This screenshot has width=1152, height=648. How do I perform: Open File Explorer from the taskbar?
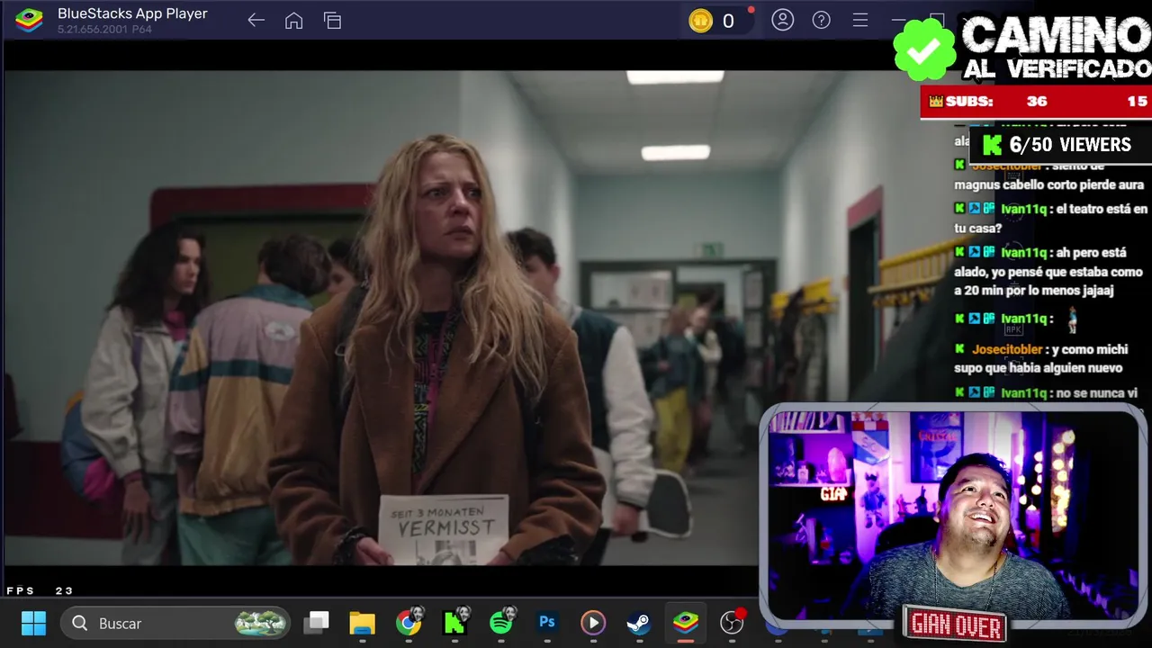(362, 623)
